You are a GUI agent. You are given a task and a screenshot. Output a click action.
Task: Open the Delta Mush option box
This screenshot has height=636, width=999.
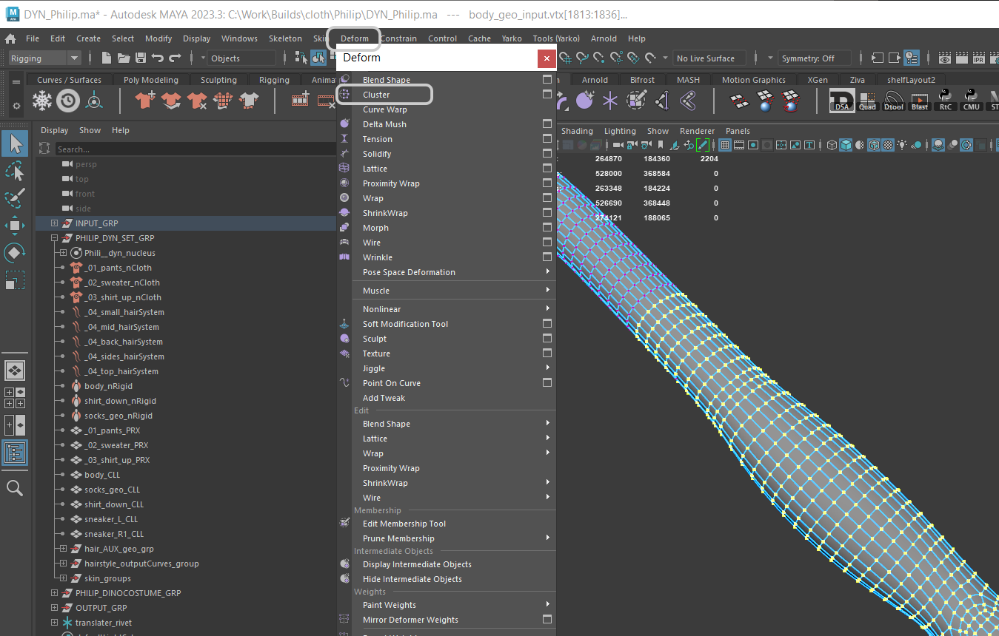click(547, 124)
